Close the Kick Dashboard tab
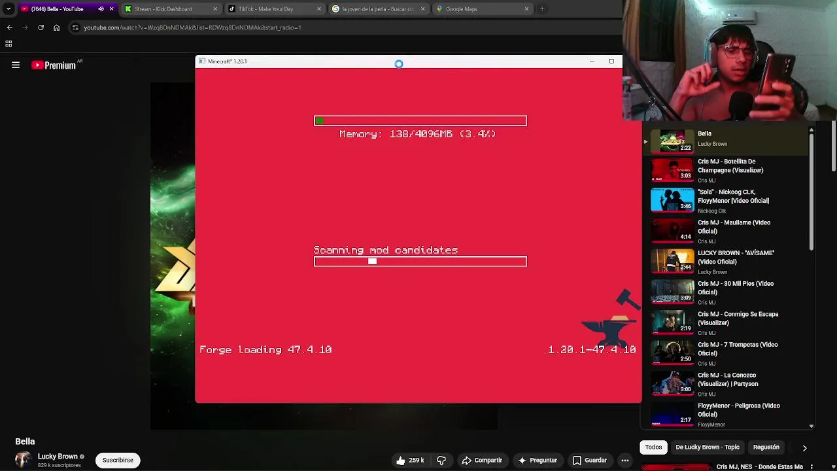This screenshot has height=471, width=837. pos(215,9)
